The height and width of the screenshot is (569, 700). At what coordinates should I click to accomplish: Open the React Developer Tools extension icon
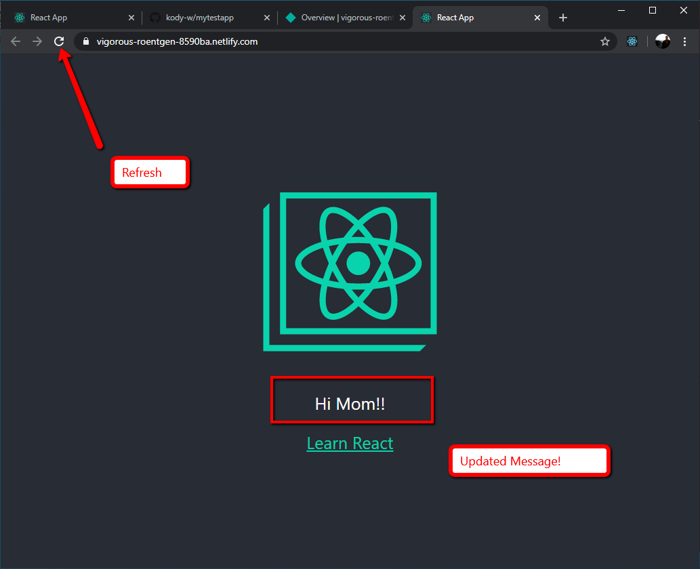click(x=632, y=41)
